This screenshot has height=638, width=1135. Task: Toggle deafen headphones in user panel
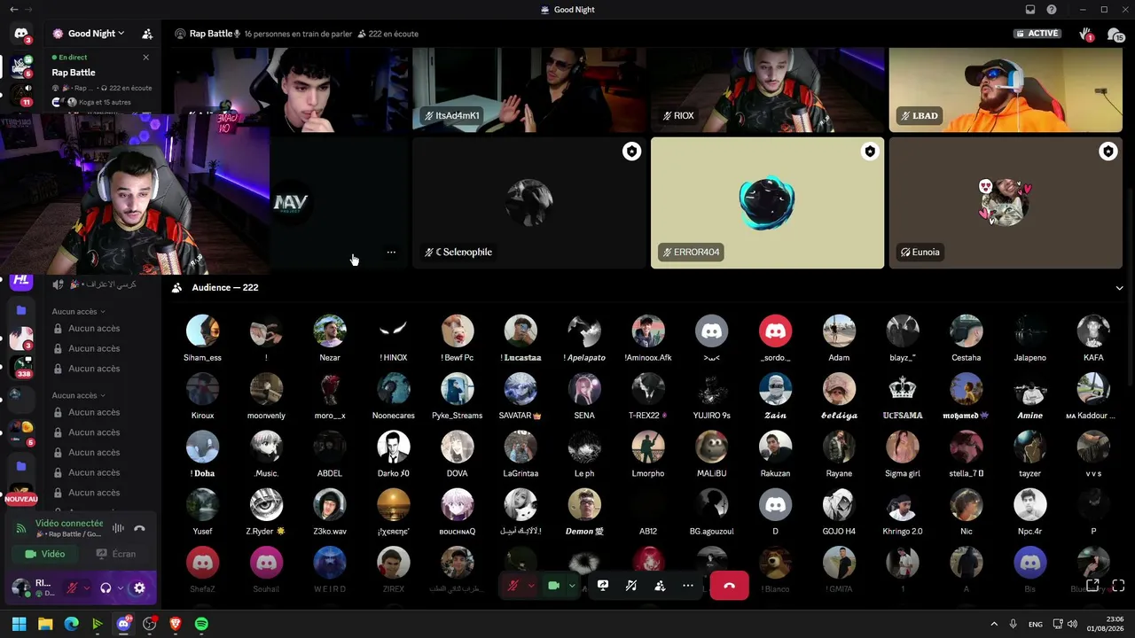coord(106,587)
